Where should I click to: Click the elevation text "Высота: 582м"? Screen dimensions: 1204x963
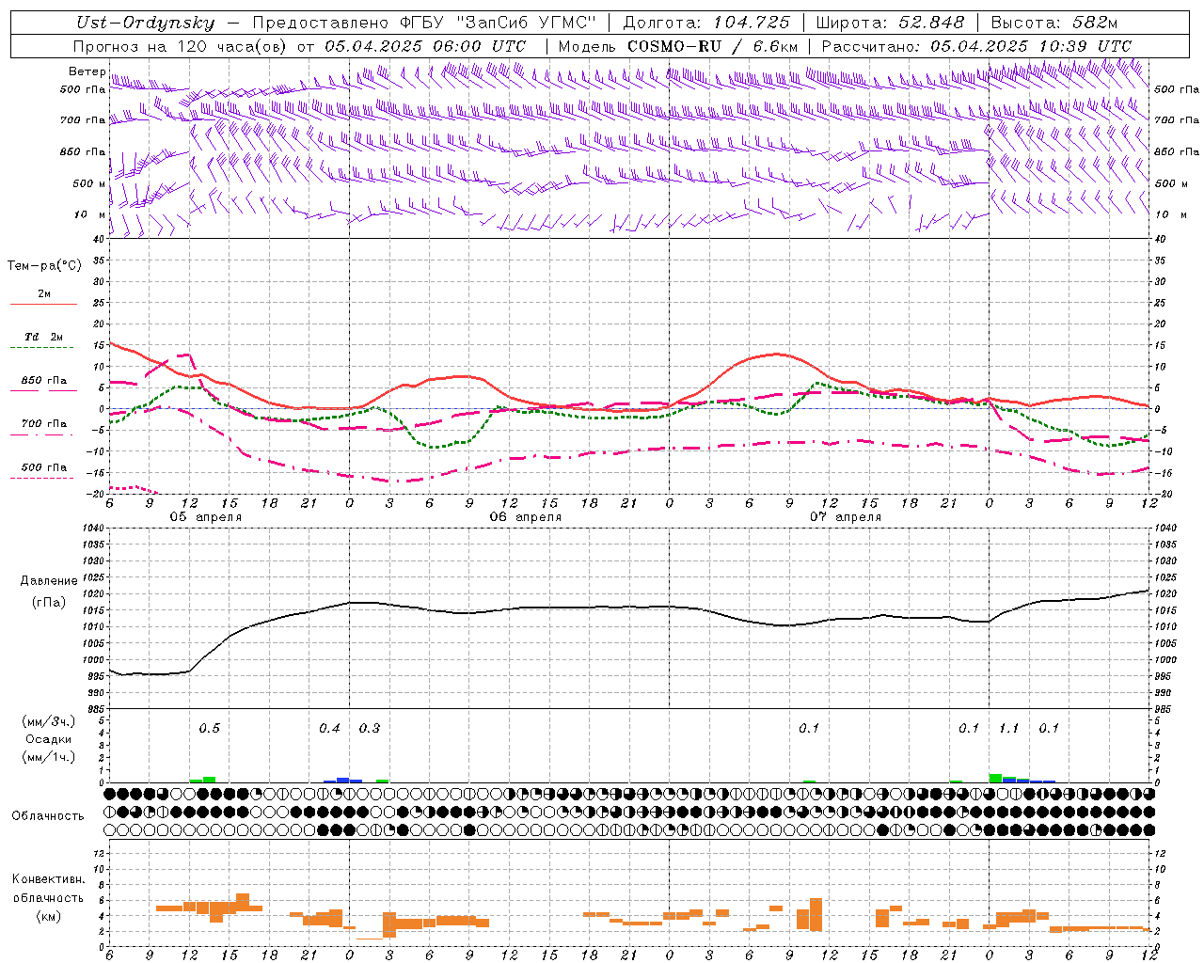(x=1054, y=23)
